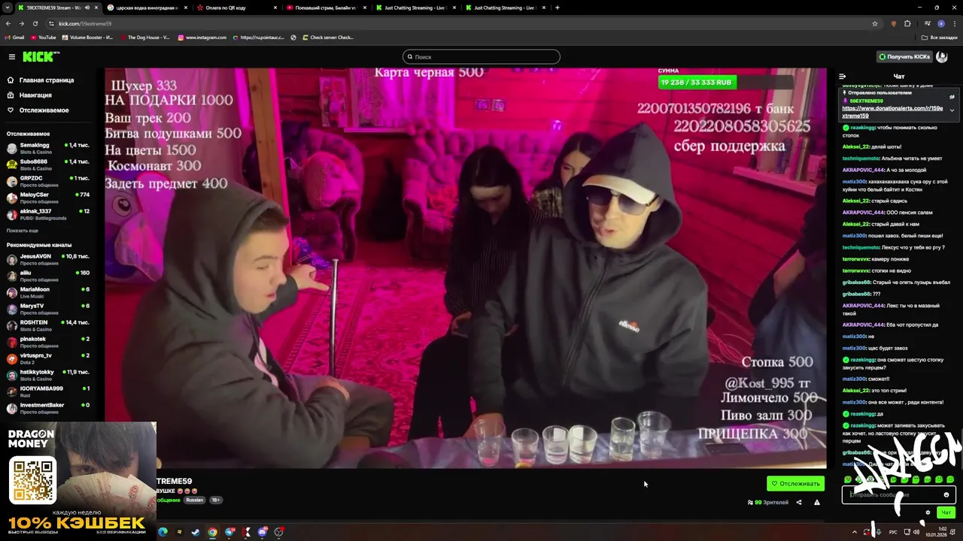Open the browser extensions puzzle icon

pyautogui.click(x=907, y=23)
